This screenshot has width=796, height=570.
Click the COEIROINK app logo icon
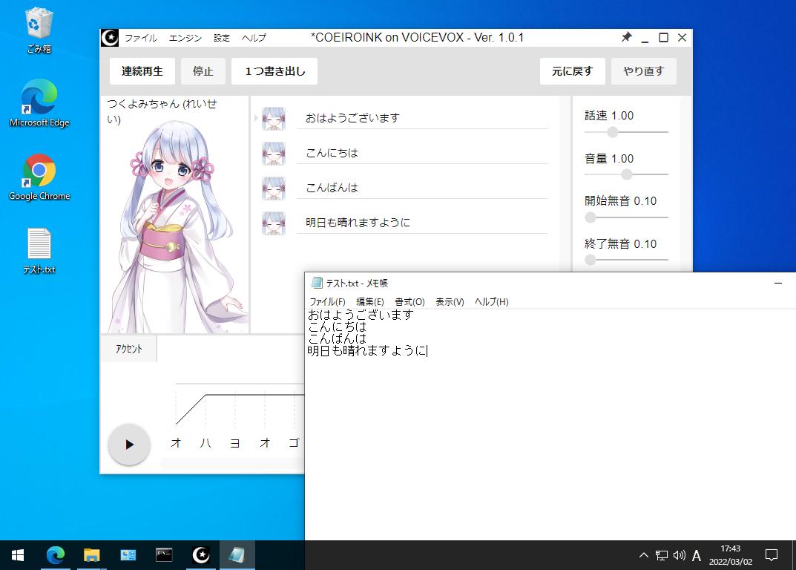tap(110, 38)
